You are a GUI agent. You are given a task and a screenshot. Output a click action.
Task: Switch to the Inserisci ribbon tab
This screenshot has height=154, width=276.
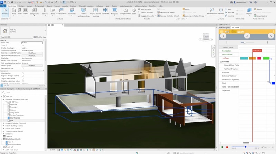pyautogui.click(x=57, y=6)
